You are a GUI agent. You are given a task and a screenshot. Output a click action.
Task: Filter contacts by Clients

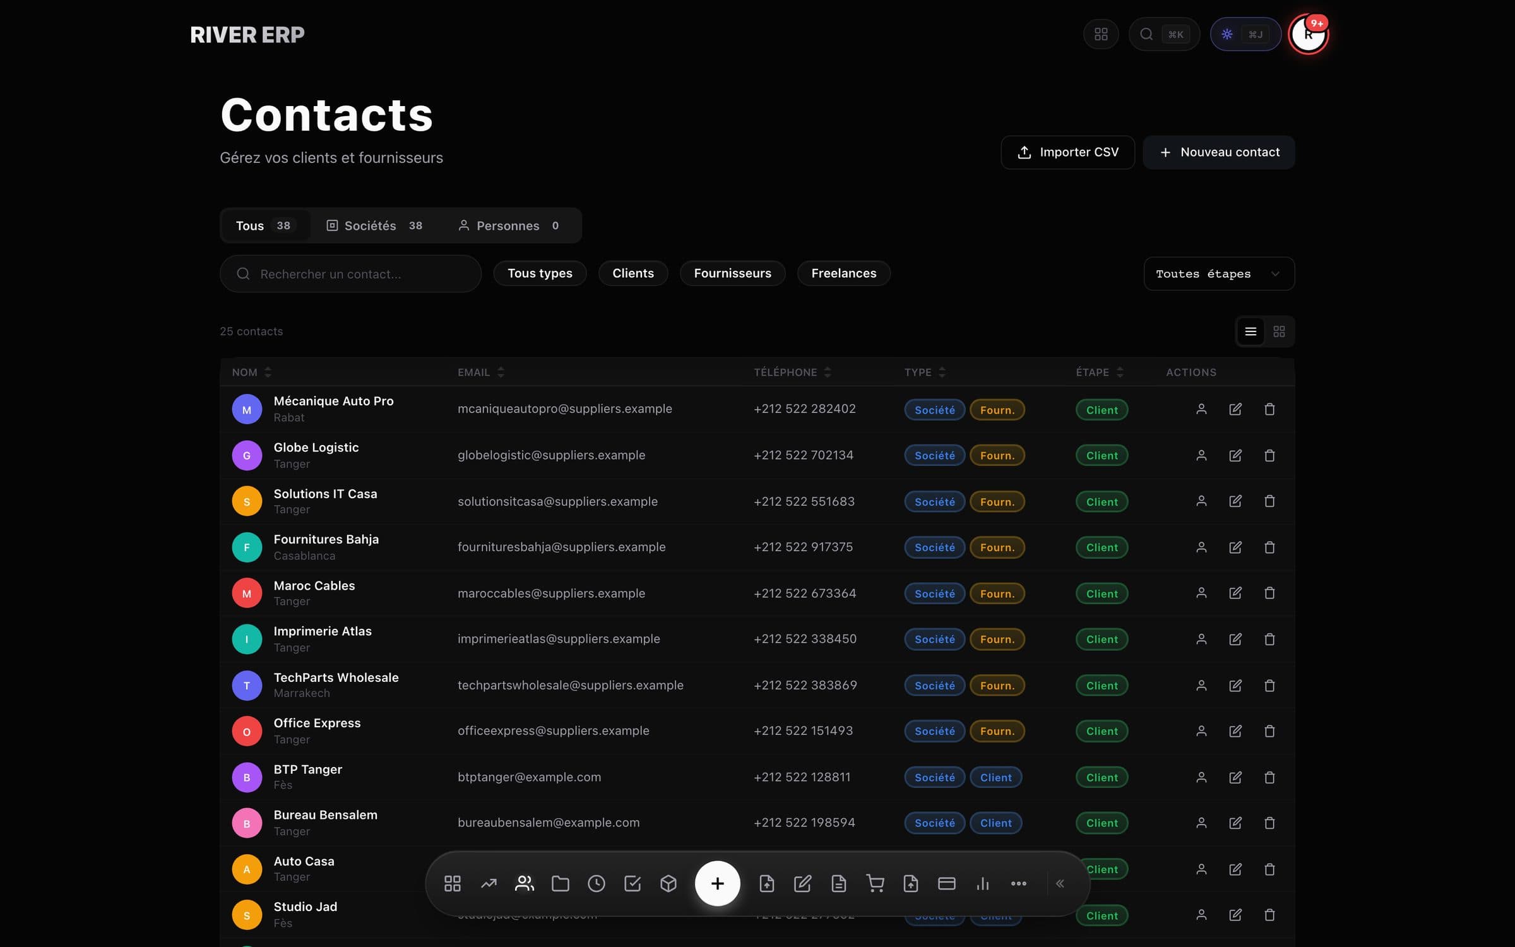click(x=633, y=273)
